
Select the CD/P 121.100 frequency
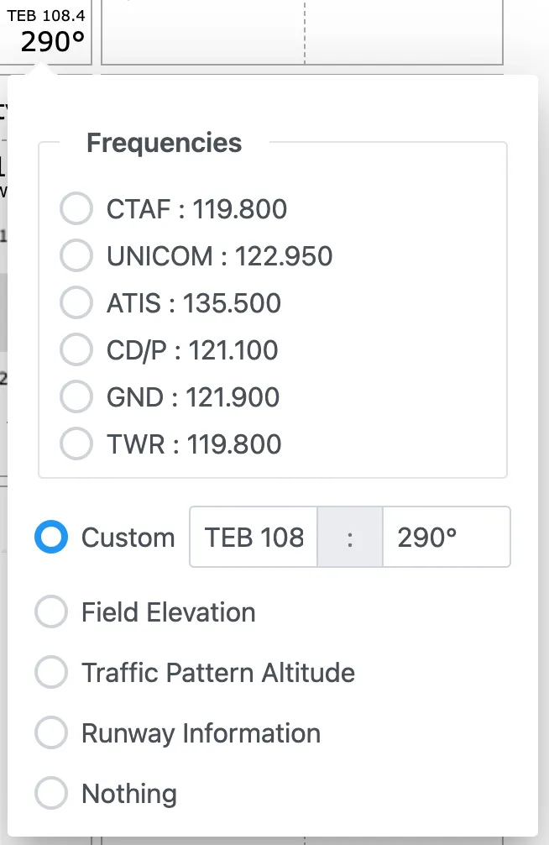(76, 350)
